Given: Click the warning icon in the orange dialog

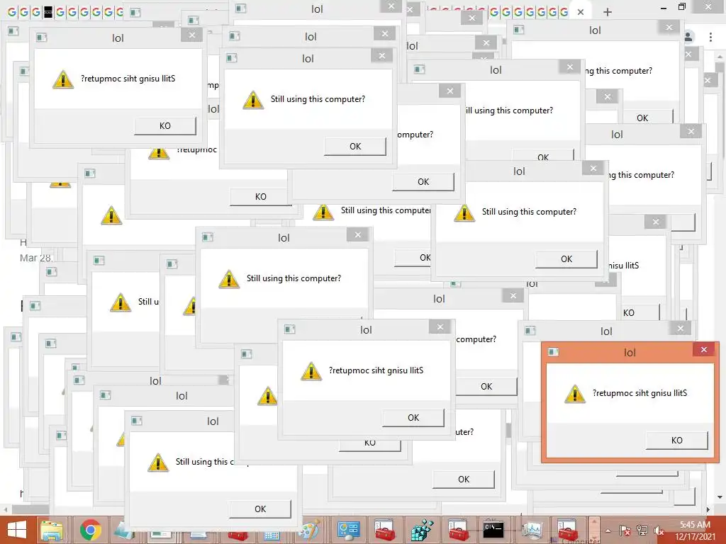Looking at the screenshot, I should 574,394.
